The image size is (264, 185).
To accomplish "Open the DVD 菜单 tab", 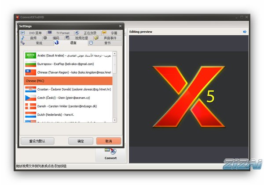I will click(x=33, y=33).
